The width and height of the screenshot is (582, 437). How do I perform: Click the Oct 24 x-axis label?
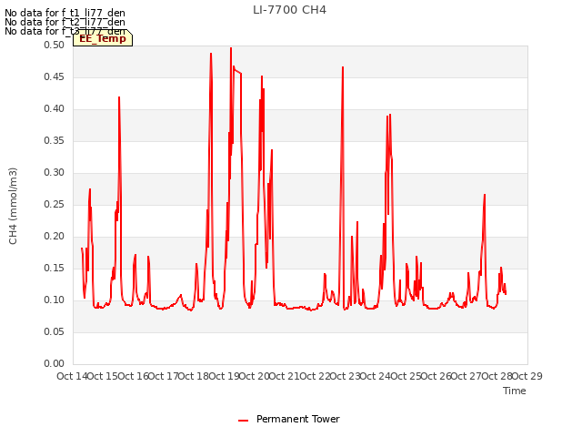pyautogui.click(x=376, y=376)
